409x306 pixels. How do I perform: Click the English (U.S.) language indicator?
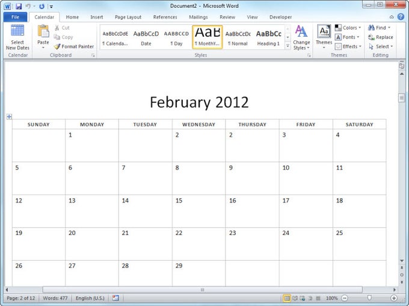pyautogui.click(x=90, y=298)
